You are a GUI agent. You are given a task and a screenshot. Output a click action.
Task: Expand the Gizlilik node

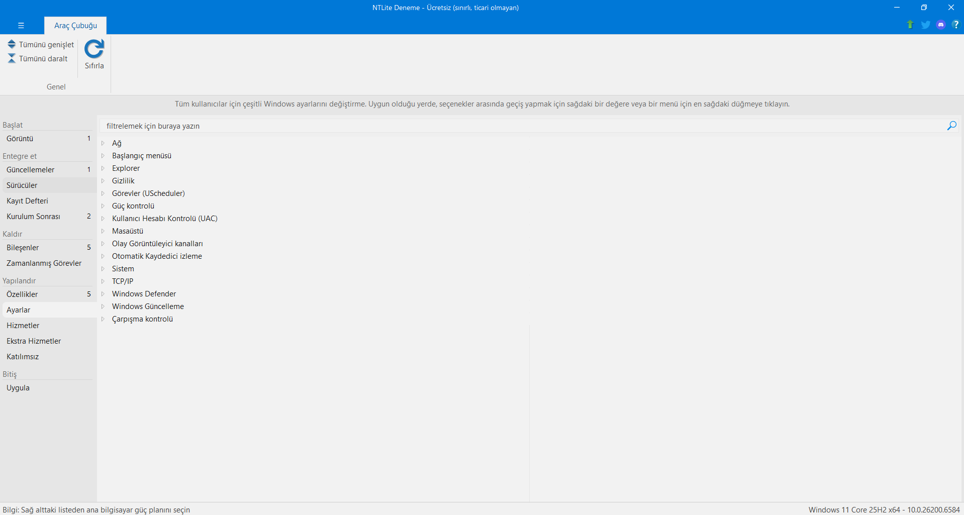pos(103,181)
